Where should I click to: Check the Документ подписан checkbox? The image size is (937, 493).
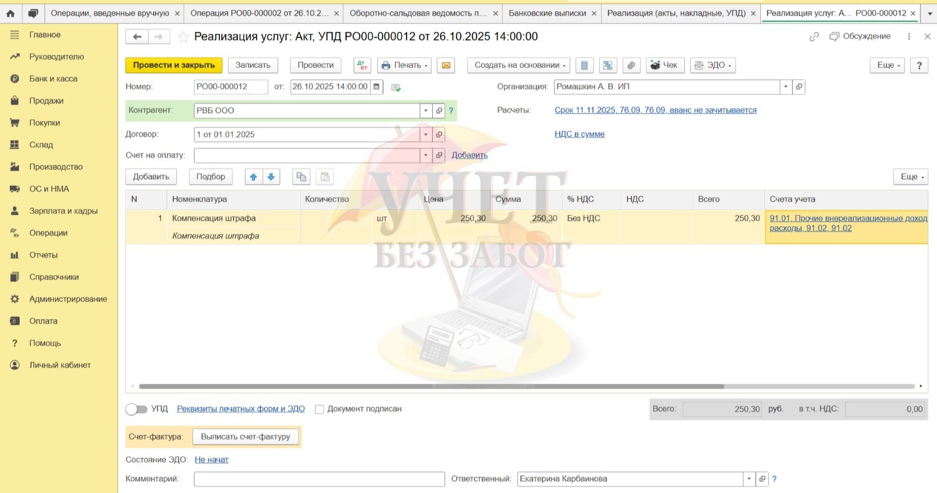(x=320, y=409)
